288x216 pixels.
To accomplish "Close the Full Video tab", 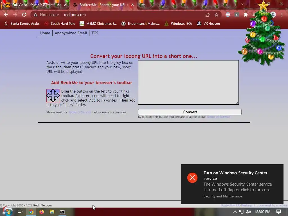I will [65, 5].
